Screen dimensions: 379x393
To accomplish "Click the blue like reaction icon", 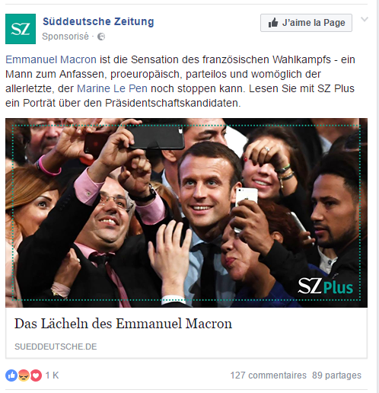I will point(11,375).
